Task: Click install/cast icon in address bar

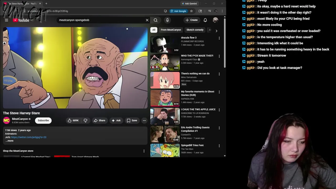Action: point(165,11)
